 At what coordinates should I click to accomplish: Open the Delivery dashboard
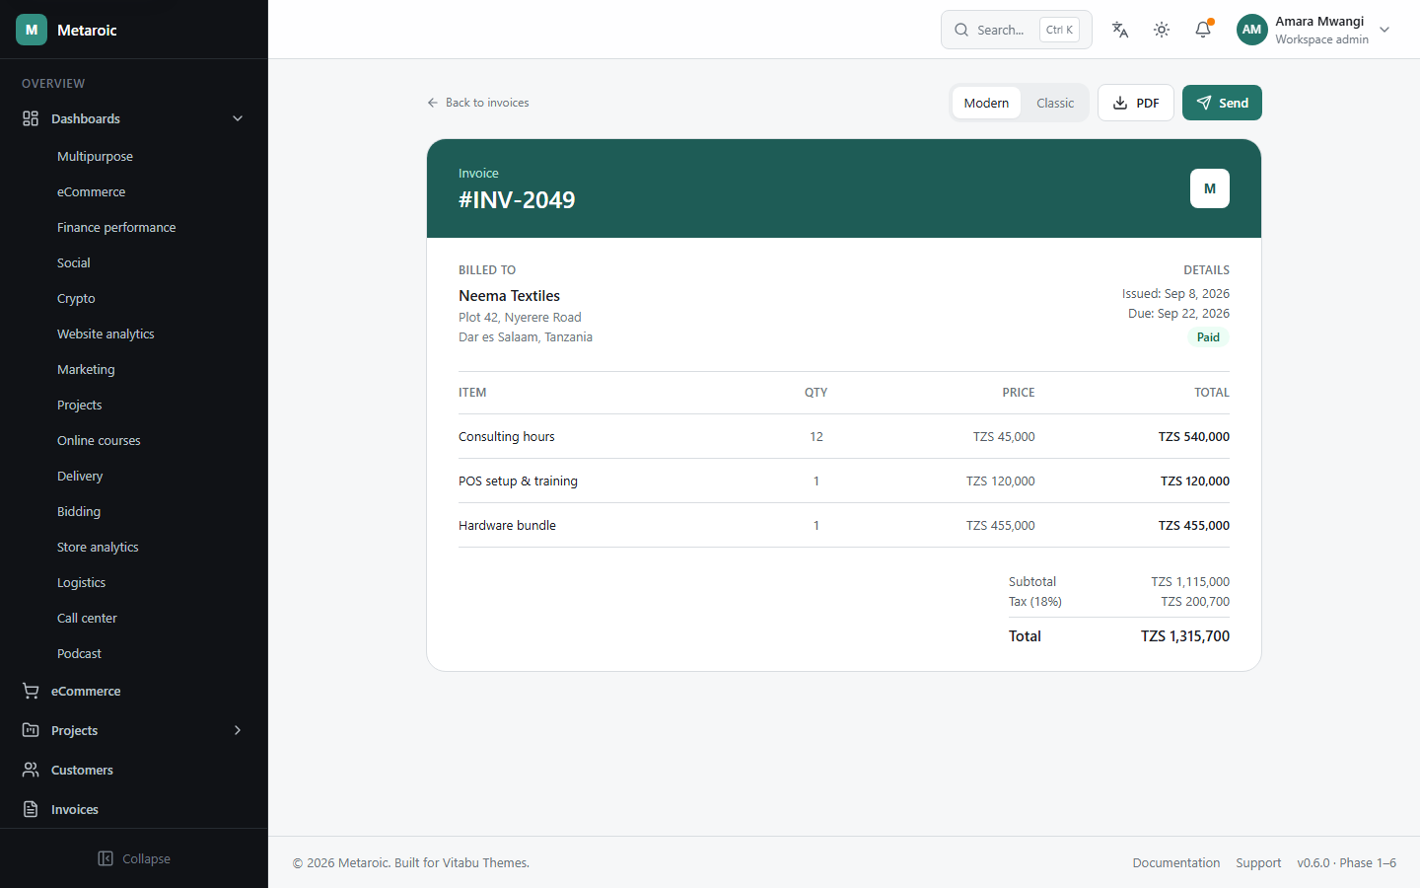click(80, 476)
